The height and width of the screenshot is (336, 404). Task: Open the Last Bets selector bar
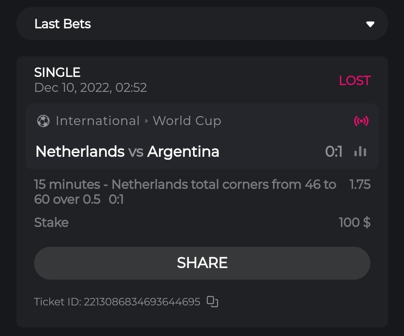pos(202,24)
